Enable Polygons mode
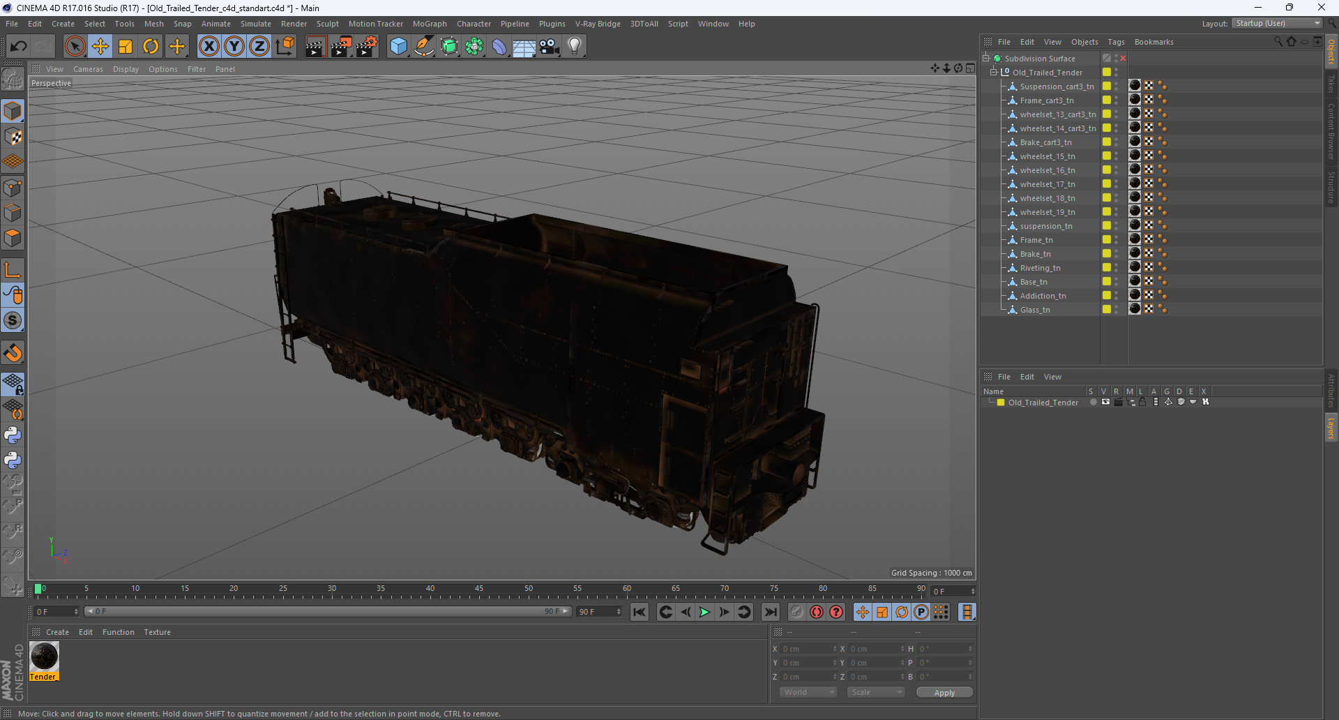This screenshot has height=720, width=1339. [x=13, y=238]
